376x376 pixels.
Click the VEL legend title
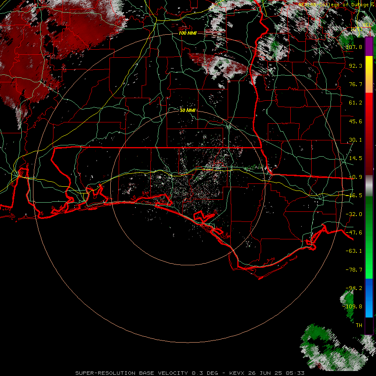[x=367, y=25]
